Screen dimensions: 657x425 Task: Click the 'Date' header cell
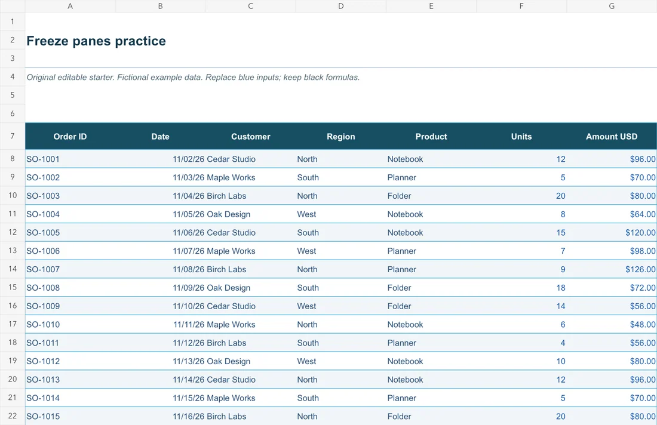pos(161,137)
